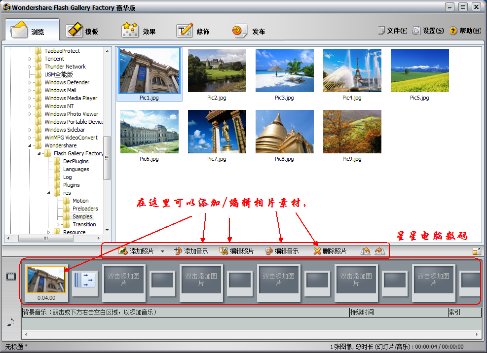The width and height of the screenshot is (487, 353).
Task: Click the 编辑音乐 edit music button
Action: coord(282,251)
